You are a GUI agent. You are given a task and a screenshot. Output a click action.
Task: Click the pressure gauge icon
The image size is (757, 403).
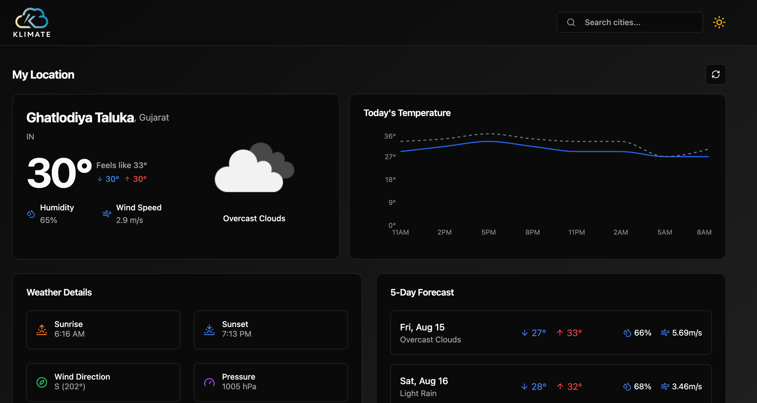click(209, 382)
